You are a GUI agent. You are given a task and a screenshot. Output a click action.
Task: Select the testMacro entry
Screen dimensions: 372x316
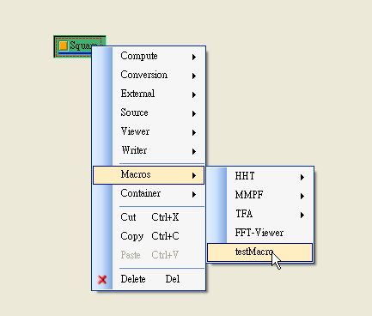(259, 252)
